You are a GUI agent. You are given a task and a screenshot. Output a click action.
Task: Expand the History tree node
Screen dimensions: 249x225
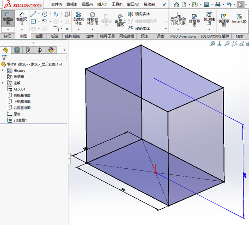3,70
